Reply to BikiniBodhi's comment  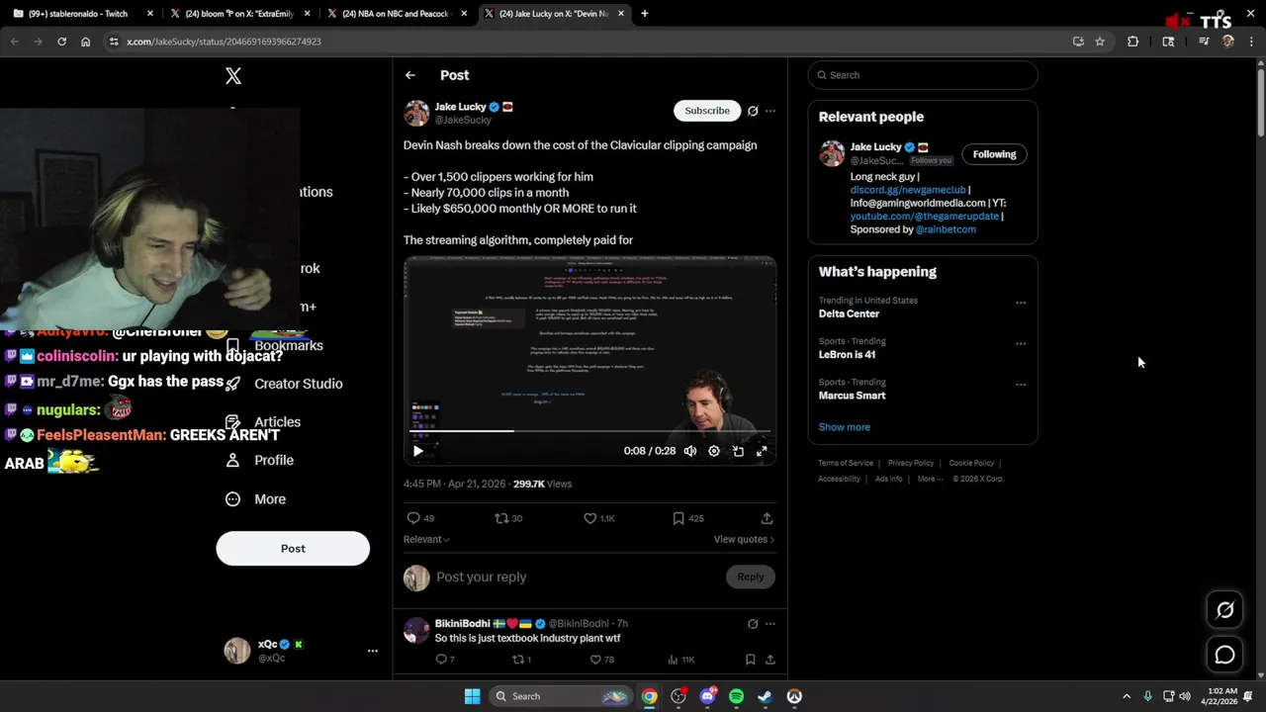(445, 660)
